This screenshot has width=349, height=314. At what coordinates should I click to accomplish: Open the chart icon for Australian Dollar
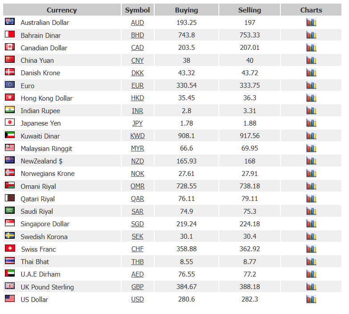coord(311,22)
